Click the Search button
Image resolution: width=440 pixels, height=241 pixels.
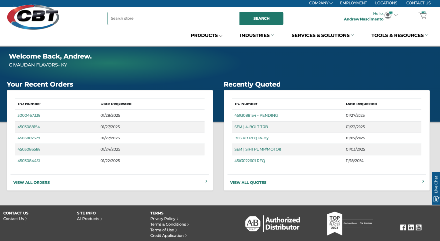click(x=261, y=18)
